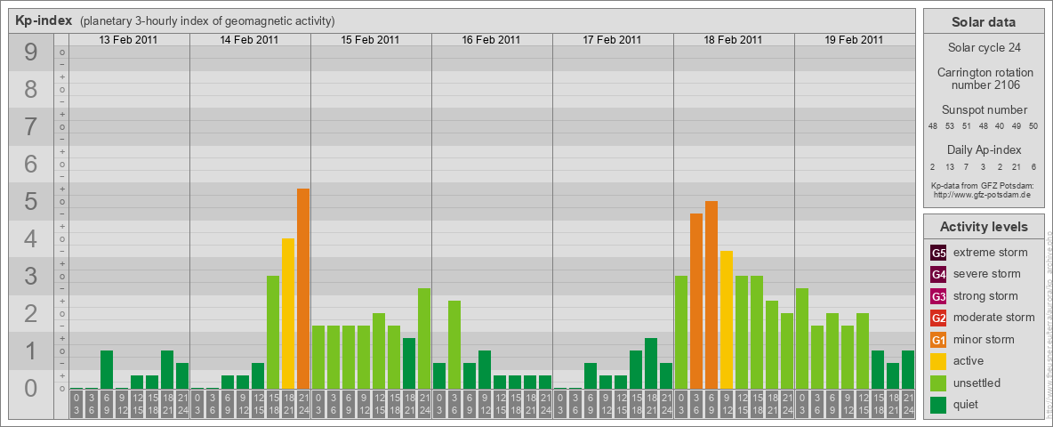
Task: Pick the dark green quiet swatch
Action: [x=938, y=405]
